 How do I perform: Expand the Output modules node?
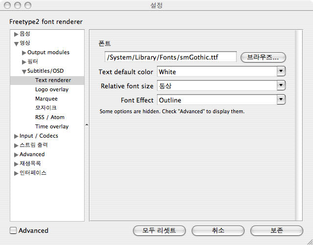click(24, 53)
